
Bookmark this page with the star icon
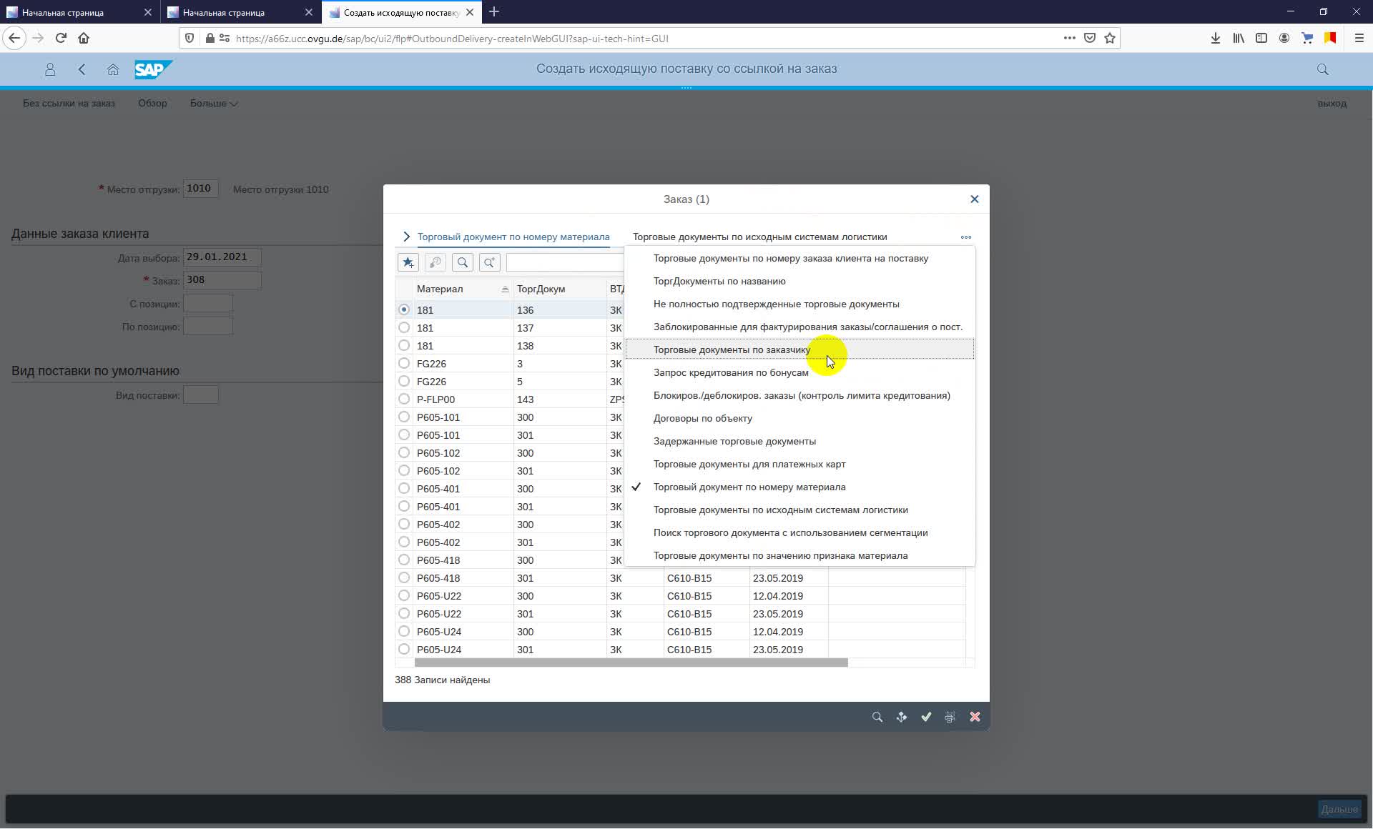[1110, 39]
